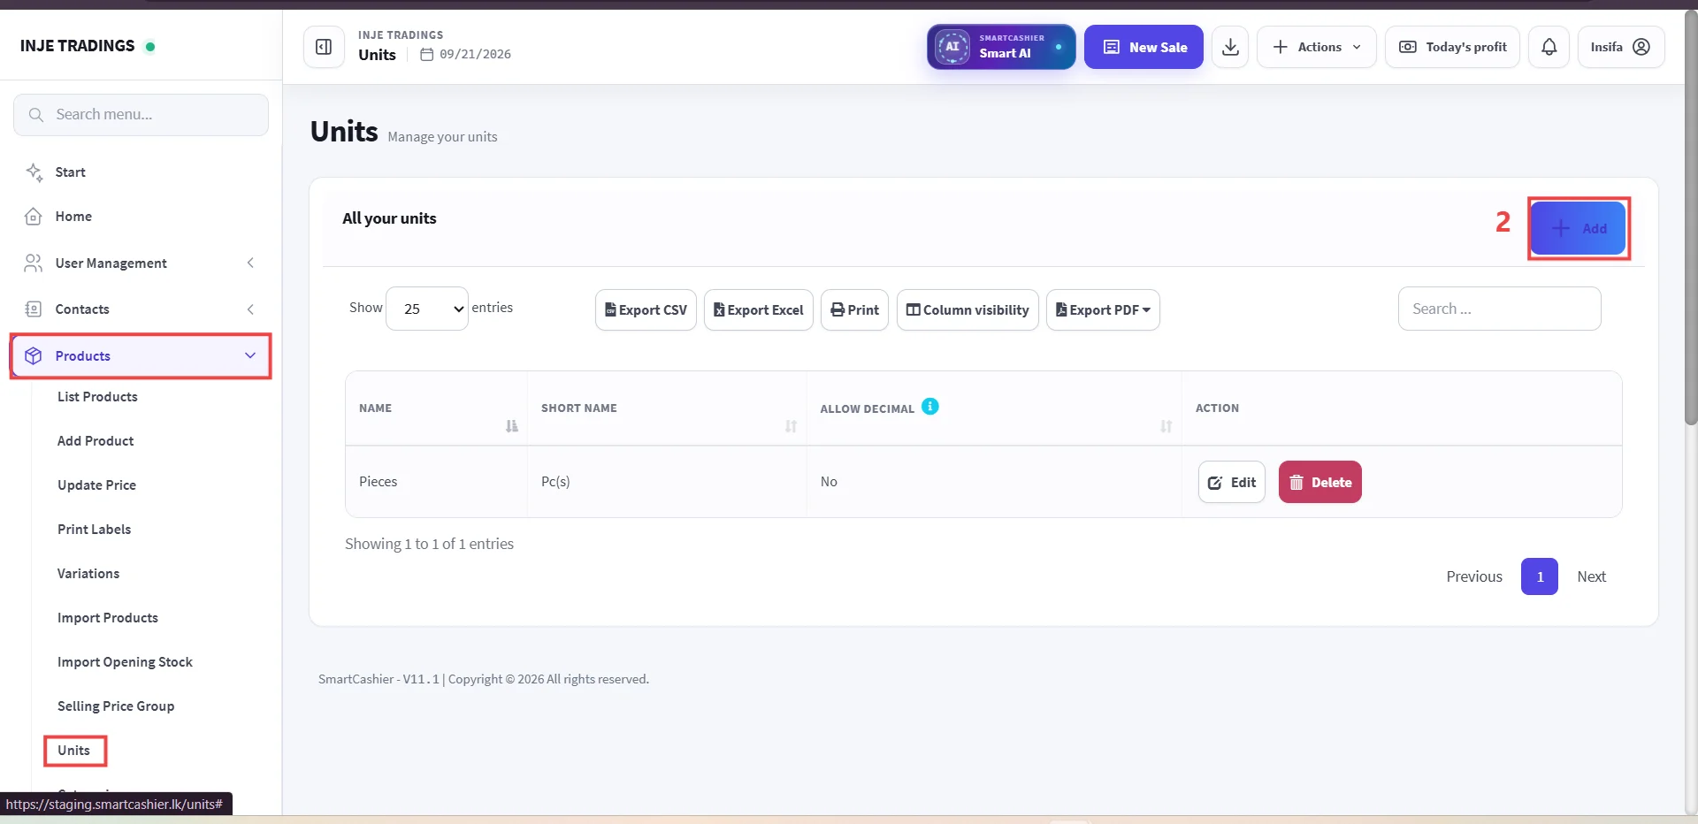Click the New Sale button
Viewport: 1698px width, 824px height.
(1143, 47)
